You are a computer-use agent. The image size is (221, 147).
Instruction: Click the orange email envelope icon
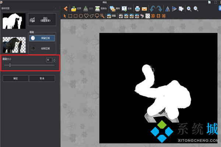click(x=144, y=8)
